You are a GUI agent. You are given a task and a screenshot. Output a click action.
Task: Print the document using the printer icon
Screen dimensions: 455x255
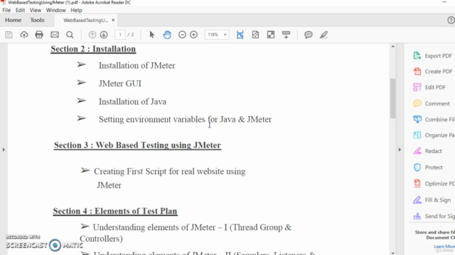click(x=39, y=35)
